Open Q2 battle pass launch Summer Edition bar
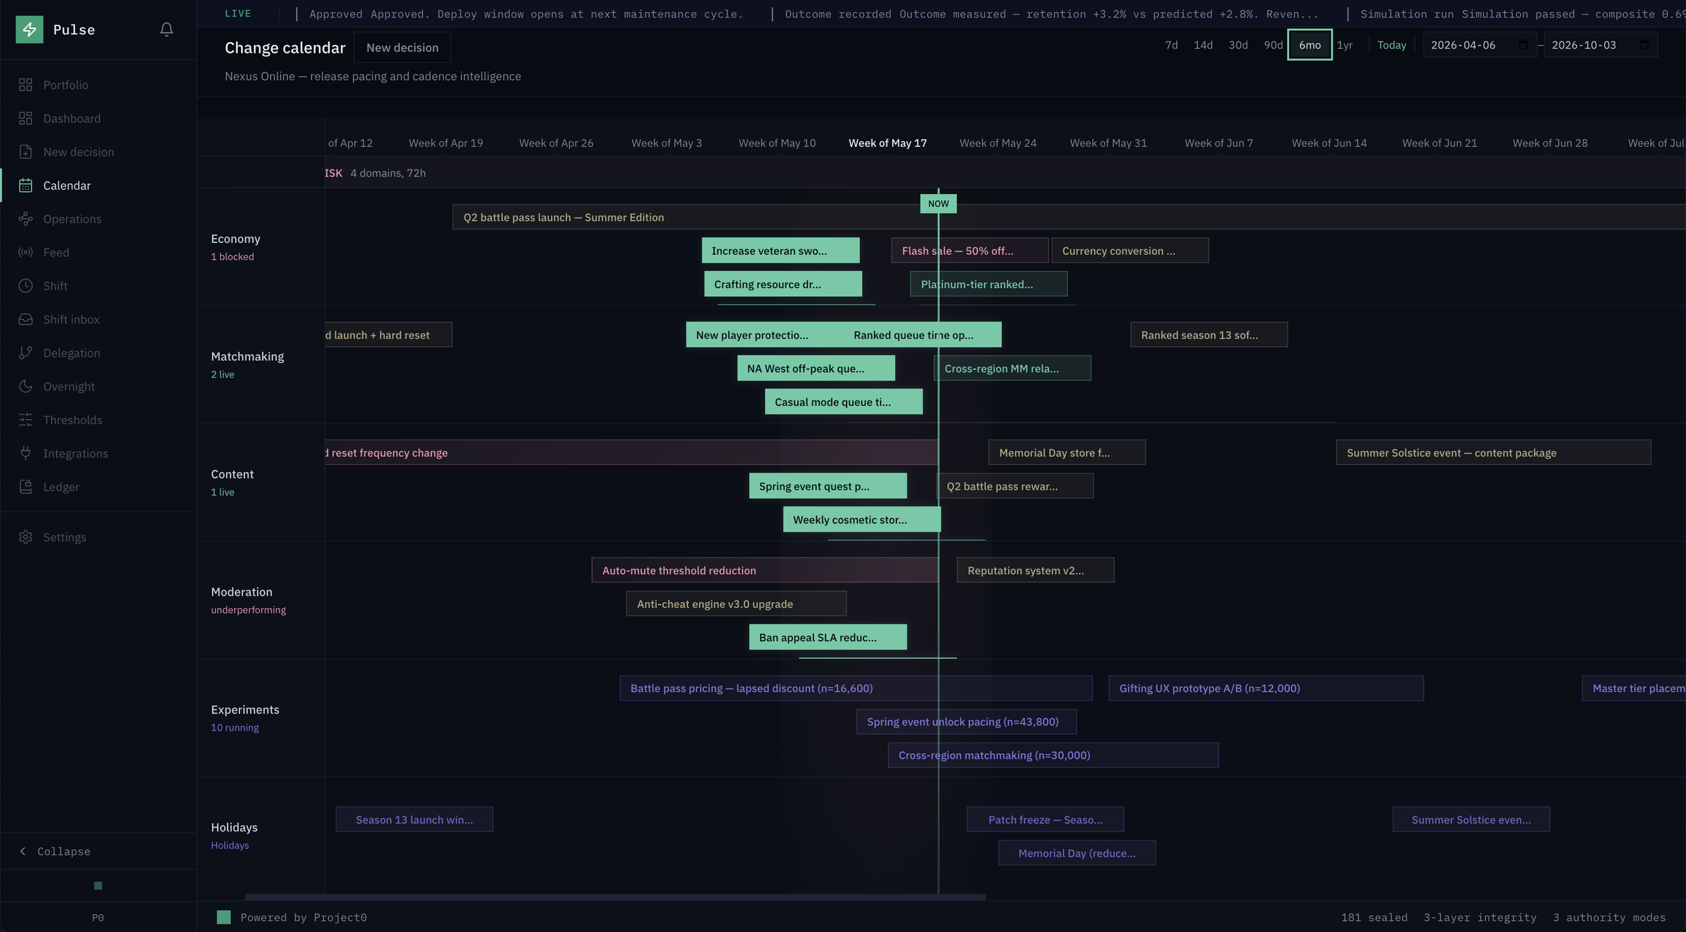 (x=1069, y=217)
